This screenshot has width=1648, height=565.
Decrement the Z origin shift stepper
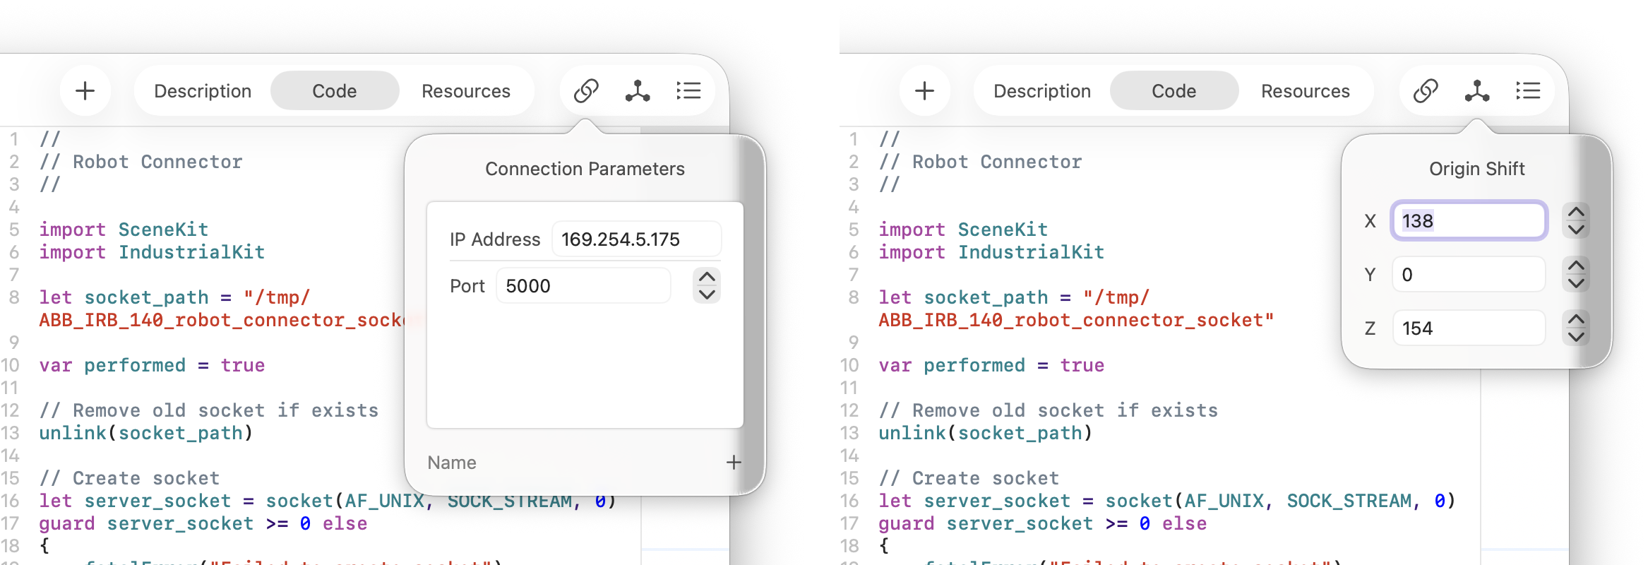[1576, 337]
